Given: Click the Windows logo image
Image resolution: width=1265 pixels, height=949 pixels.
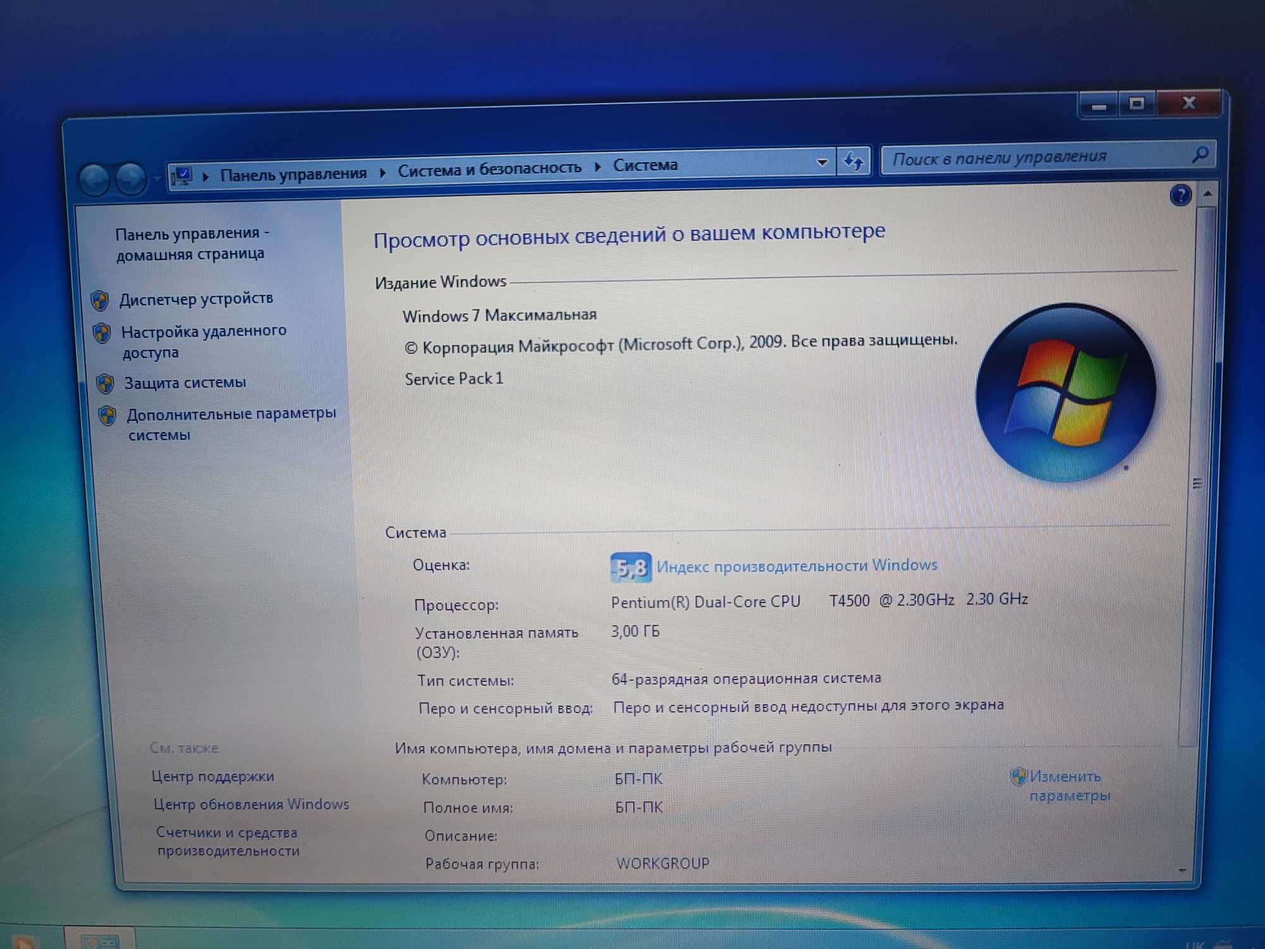Looking at the screenshot, I should click(1066, 393).
